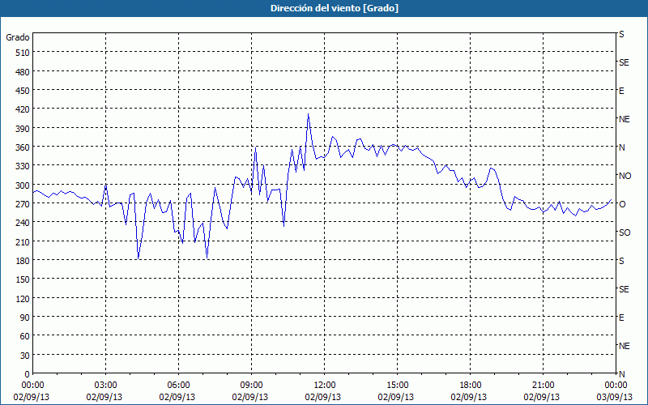Image resolution: width=648 pixels, height=405 pixels.
Task: Click the 03/09/13 date label
Action: [x=616, y=397]
